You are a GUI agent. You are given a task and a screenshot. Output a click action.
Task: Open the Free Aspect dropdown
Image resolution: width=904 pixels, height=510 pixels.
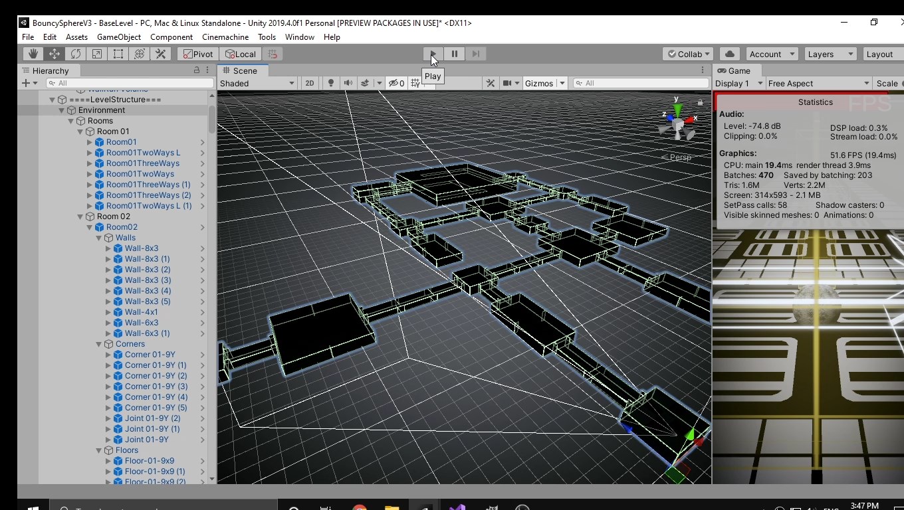(x=818, y=83)
